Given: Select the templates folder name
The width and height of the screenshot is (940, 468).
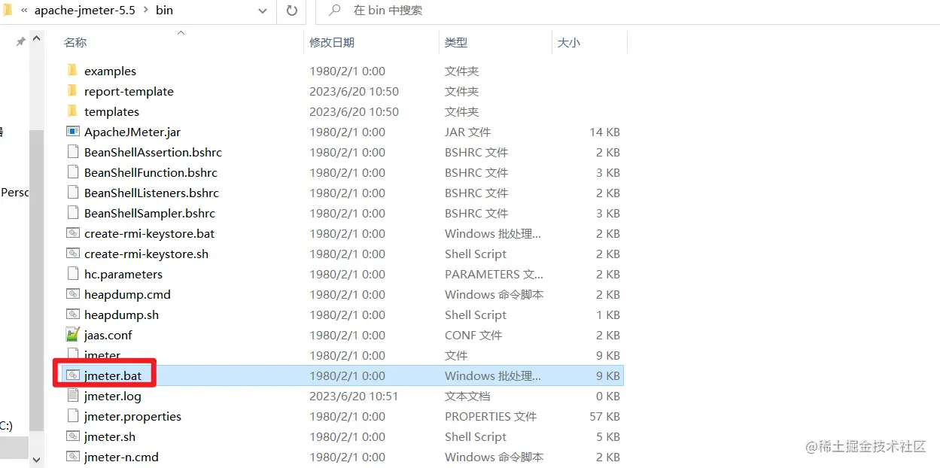Looking at the screenshot, I should (111, 111).
